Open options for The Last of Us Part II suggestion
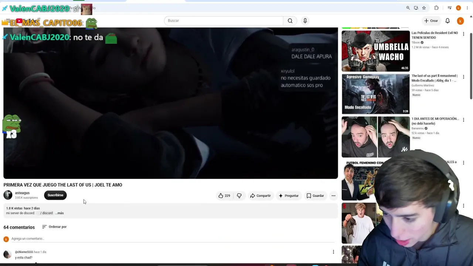Image resolution: width=473 pixels, height=266 pixels. 463,77
